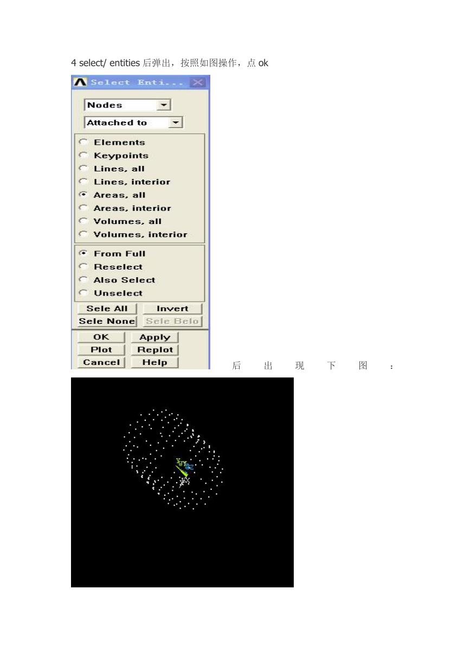Click the Sele None button
This screenshot has height=666, width=471.
(107, 321)
